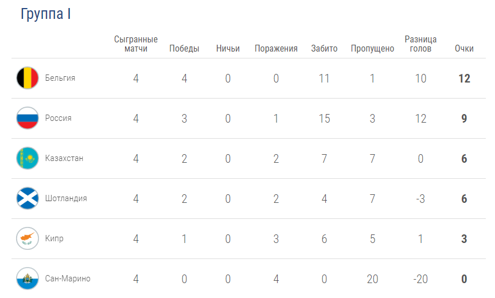Image resolution: width=495 pixels, height=298 pixels.
Task: Open the Бельгия team link
Action: tap(60, 78)
